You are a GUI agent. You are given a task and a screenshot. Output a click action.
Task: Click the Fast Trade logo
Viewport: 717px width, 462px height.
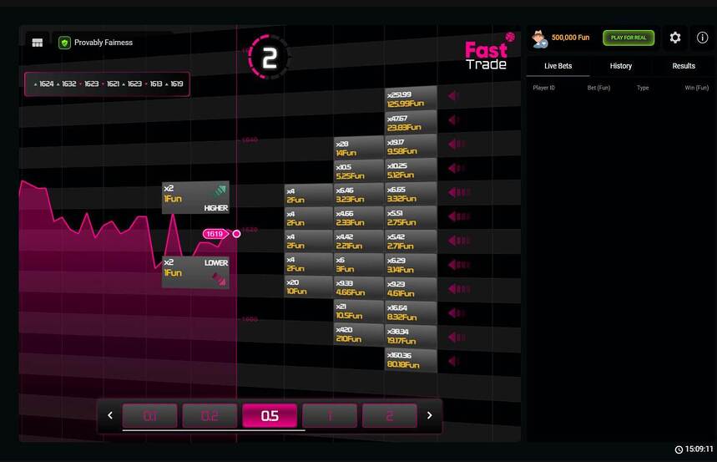488,52
